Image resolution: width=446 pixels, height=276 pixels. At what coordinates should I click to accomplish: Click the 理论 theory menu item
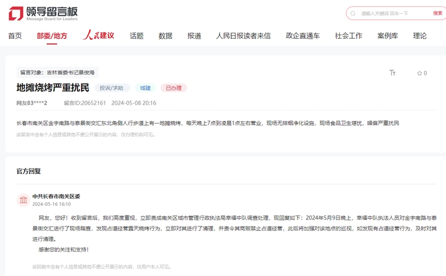pyautogui.click(x=420, y=36)
